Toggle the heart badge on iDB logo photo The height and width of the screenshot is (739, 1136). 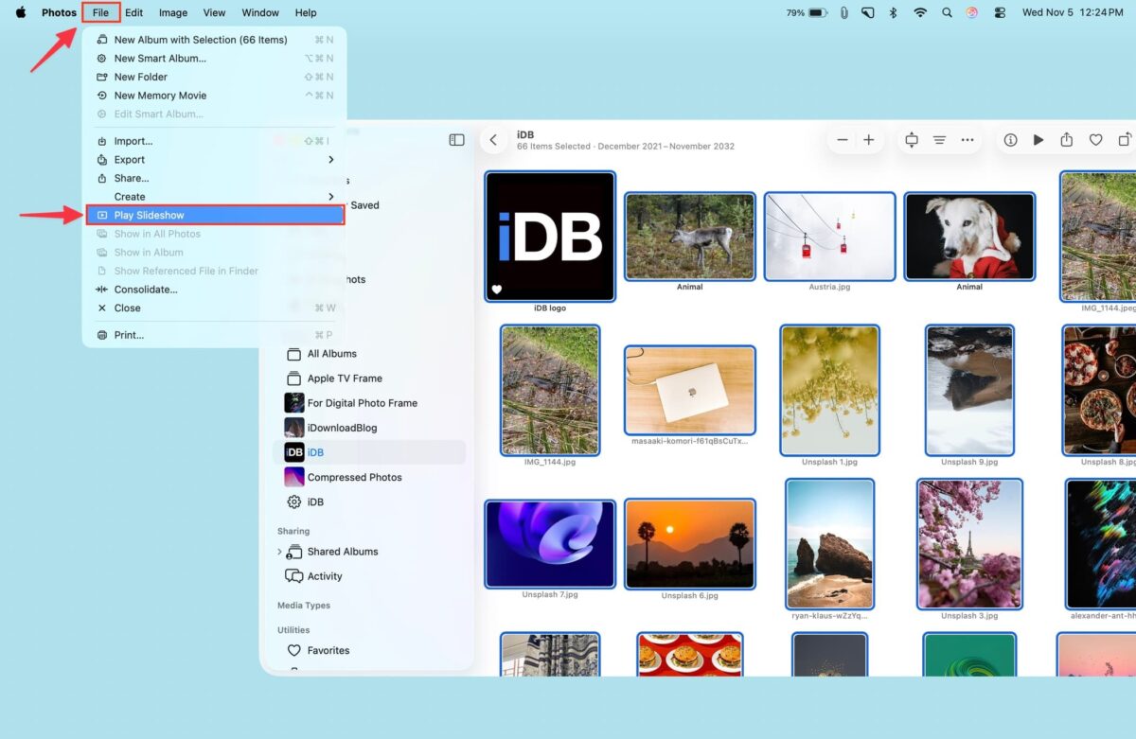click(x=497, y=290)
